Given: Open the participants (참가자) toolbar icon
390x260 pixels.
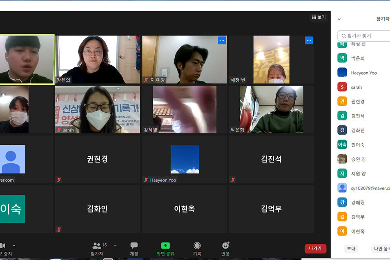Looking at the screenshot, I should [x=97, y=248].
